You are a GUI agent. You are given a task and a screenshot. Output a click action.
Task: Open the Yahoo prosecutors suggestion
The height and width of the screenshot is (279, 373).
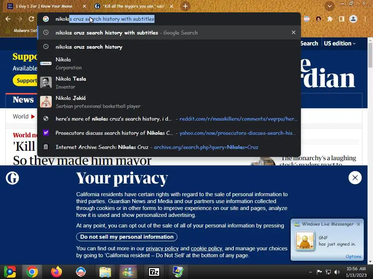pos(169,133)
